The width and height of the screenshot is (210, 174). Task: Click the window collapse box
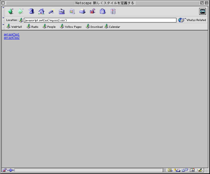[x=207, y=3]
